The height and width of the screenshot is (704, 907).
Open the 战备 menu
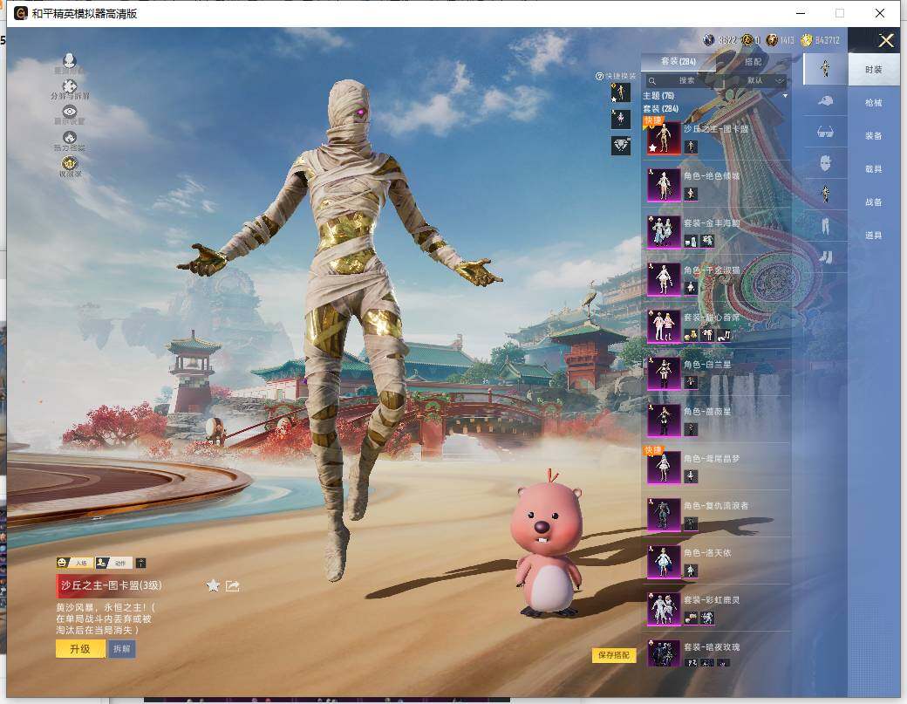tap(874, 202)
